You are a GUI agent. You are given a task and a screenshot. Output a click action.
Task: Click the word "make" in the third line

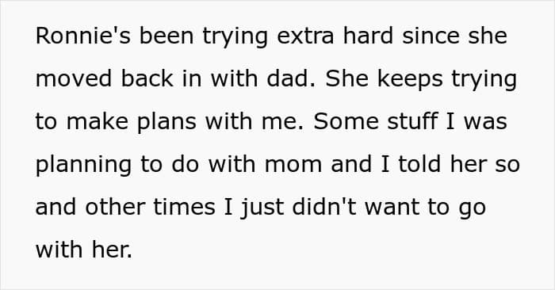tap(97, 121)
